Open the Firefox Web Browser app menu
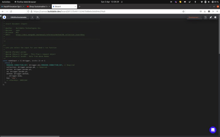The height and width of the screenshot is (137, 220). pyautogui.click(x=25, y=2)
